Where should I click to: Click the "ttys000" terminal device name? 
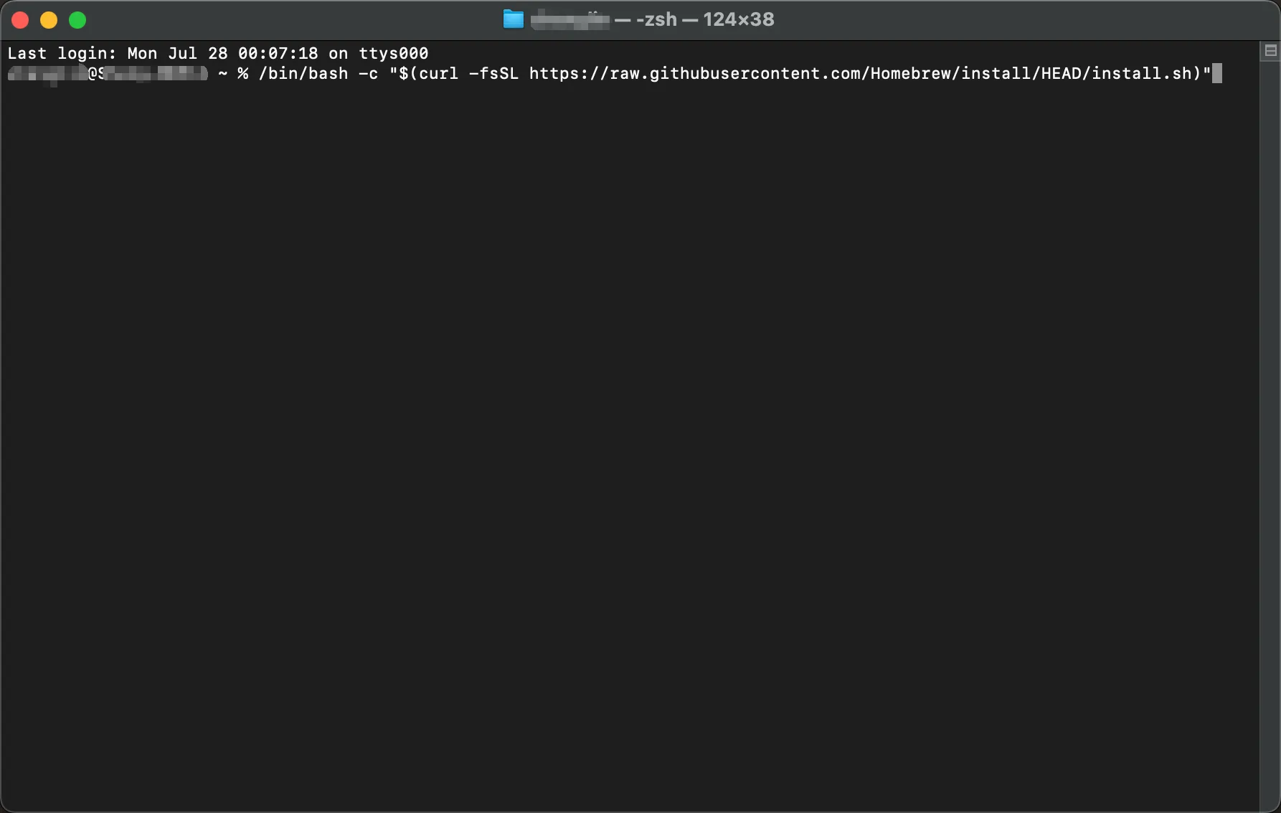(393, 54)
